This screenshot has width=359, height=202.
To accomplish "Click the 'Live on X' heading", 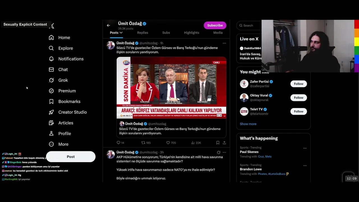I will [x=249, y=39].
